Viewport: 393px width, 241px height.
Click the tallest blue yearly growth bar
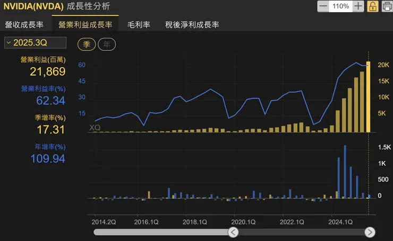pos(345,172)
